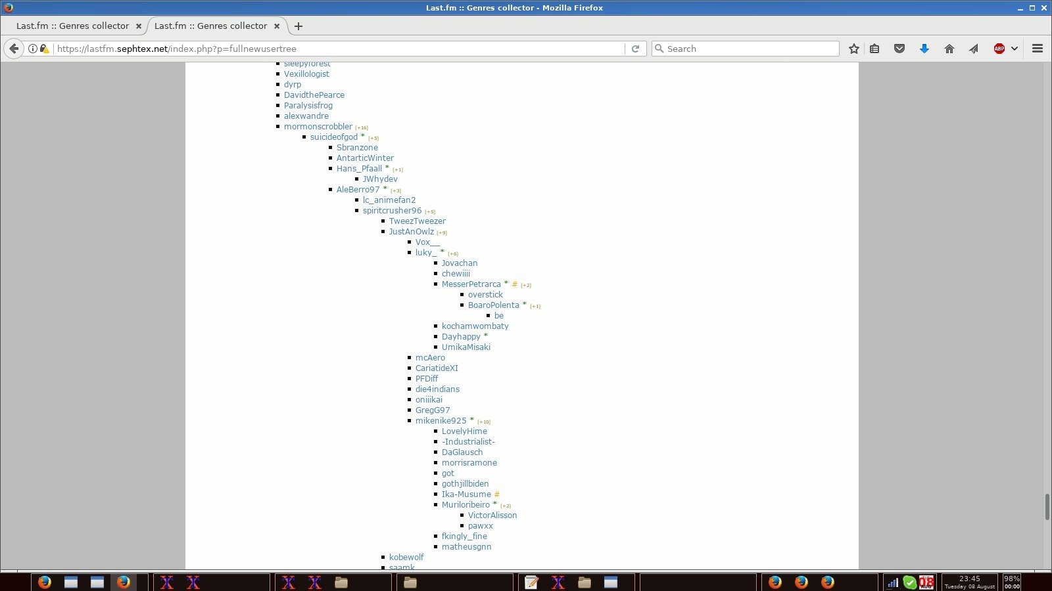Open the mikenike925 user link
Viewport: 1052px width, 591px height.
441,421
